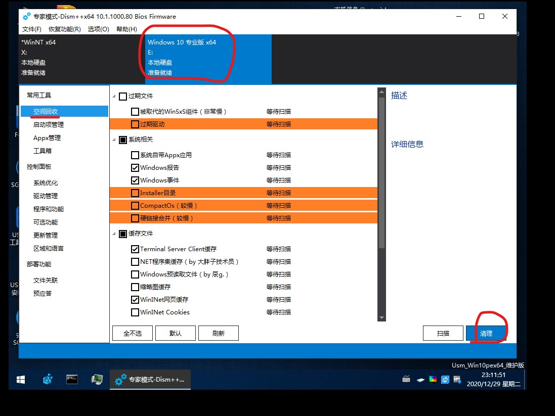Click 默认 button

176,333
